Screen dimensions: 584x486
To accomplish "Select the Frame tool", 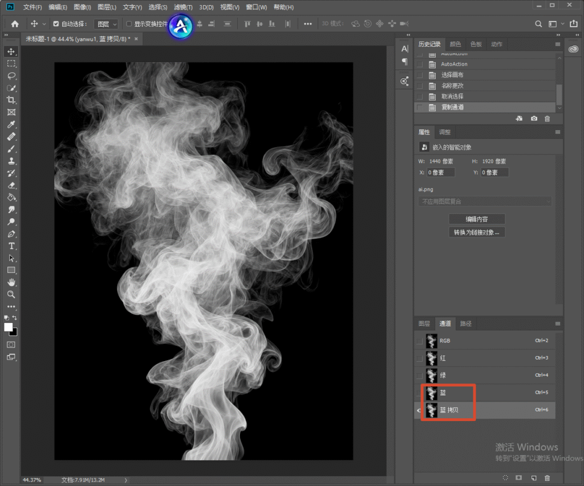I will pyautogui.click(x=11, y=112).
